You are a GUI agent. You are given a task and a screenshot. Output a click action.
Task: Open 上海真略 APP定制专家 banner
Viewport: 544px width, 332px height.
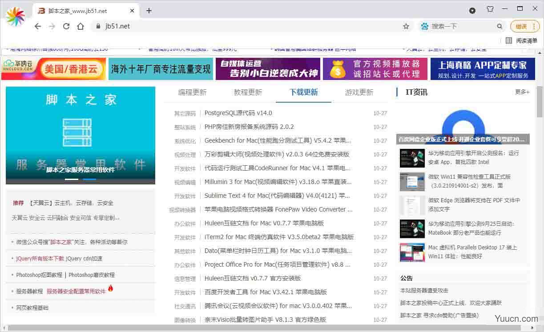[483, 69]
